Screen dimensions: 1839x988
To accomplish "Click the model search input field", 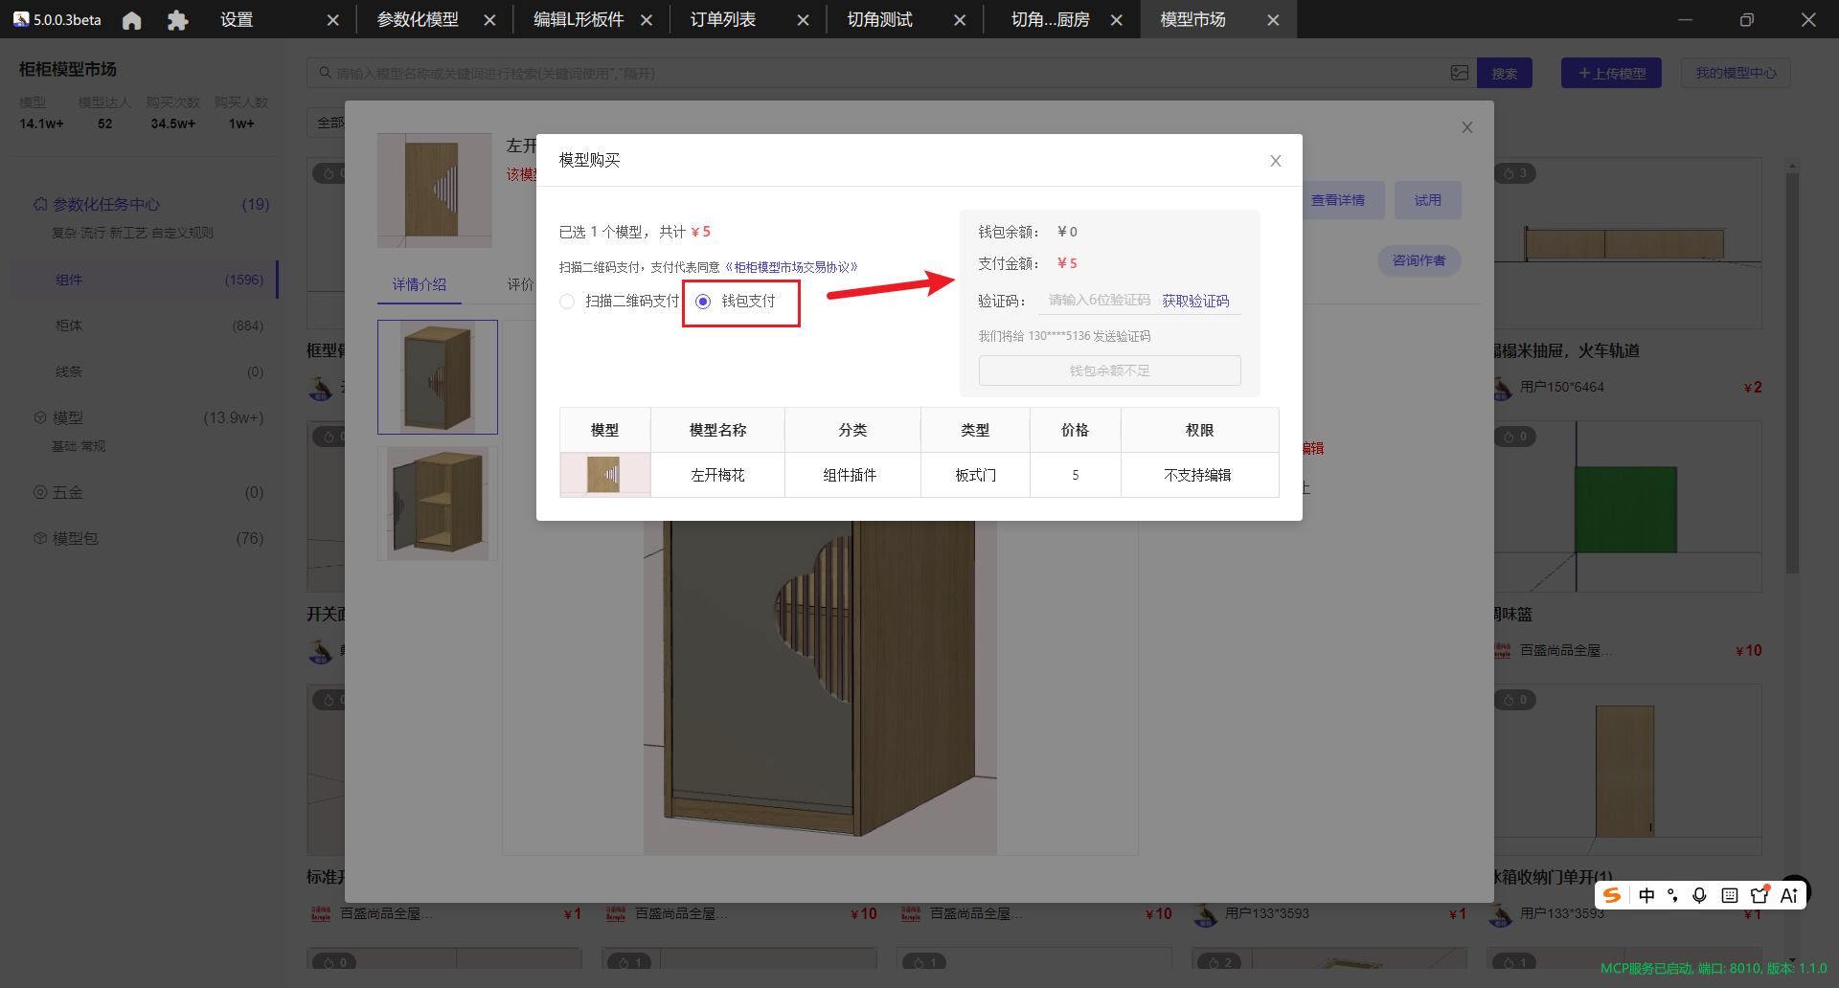I will 881,74.
